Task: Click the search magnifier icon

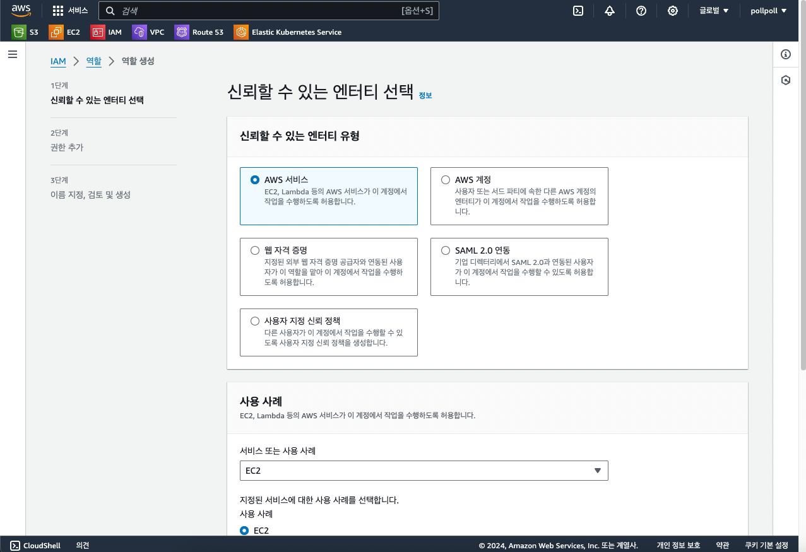Action: tap(110, 11)
